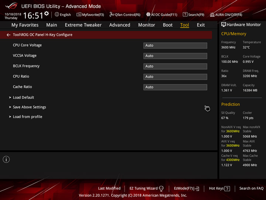Click the 32°C temperature value

[x=246, y=47]
